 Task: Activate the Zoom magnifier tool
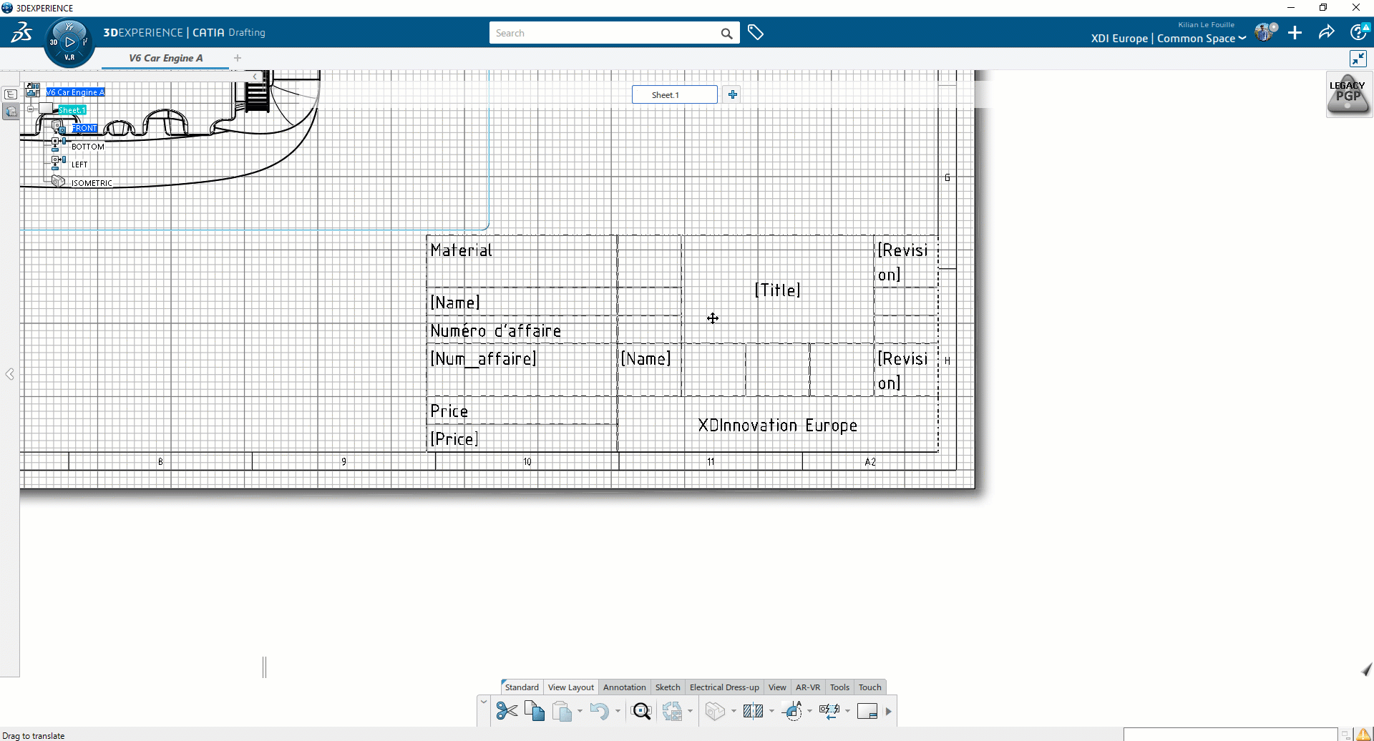(641, 711)
